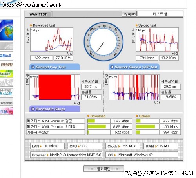Click the 77.8 kB/s download value

pos(64,58)
